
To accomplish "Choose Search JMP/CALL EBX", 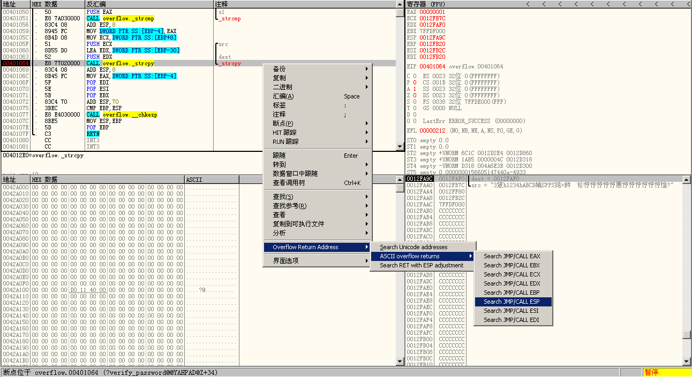I will coord(514,265).
